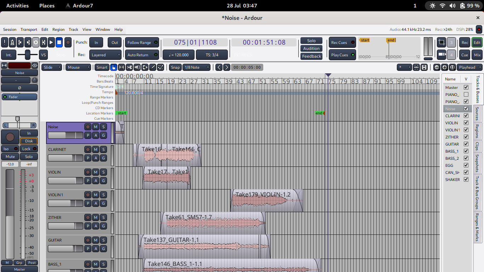Toggle the global record enable button

point(68,42)
